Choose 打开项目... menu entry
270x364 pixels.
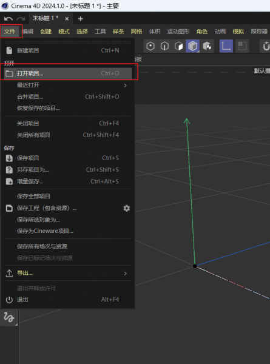point(68,73)
